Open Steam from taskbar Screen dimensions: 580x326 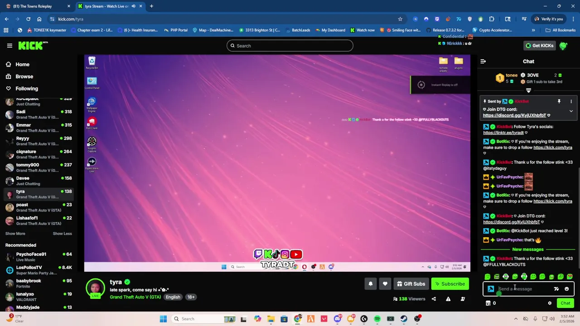tap(404, 319)
